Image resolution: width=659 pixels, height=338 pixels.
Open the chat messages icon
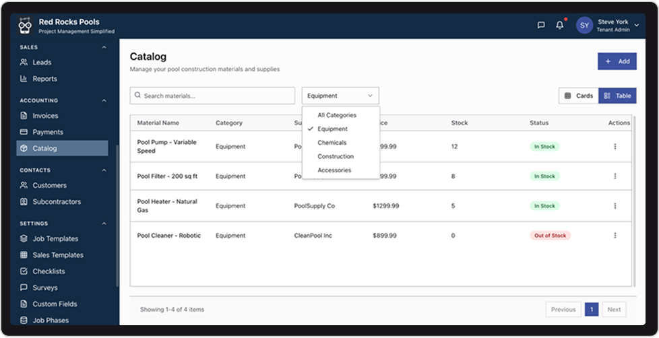pos(540,26)
